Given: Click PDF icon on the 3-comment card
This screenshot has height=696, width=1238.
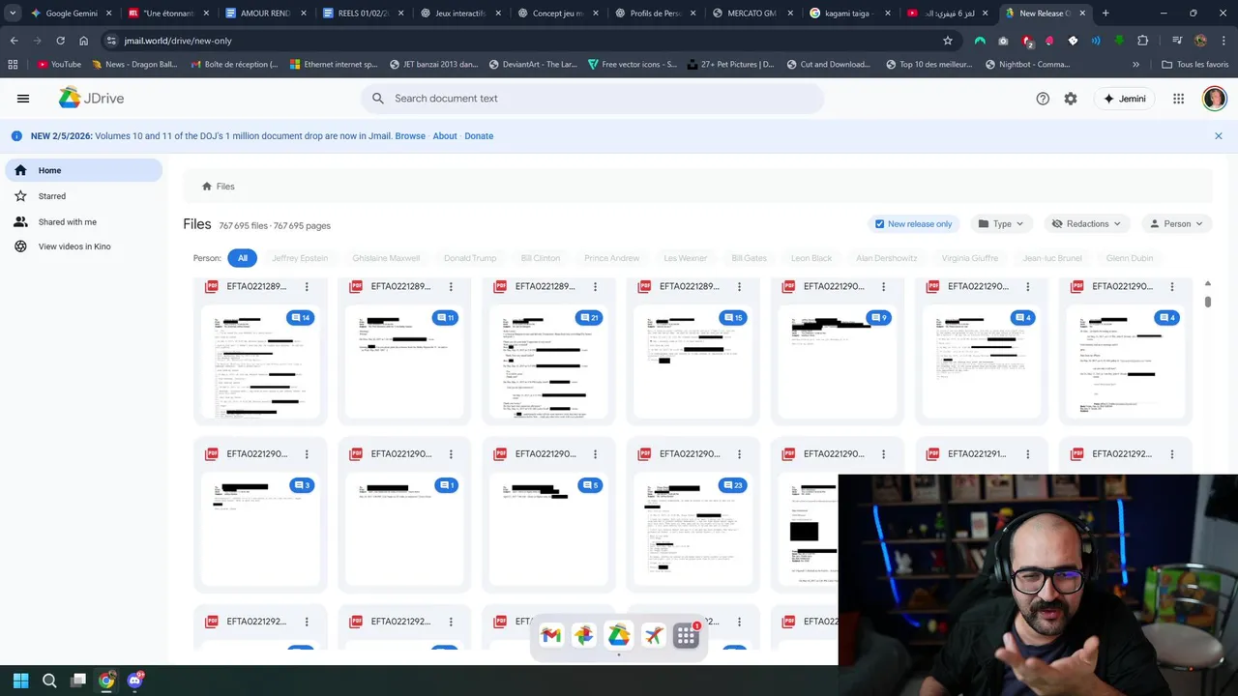Looking at the screenshot, I should click(212, 454).
